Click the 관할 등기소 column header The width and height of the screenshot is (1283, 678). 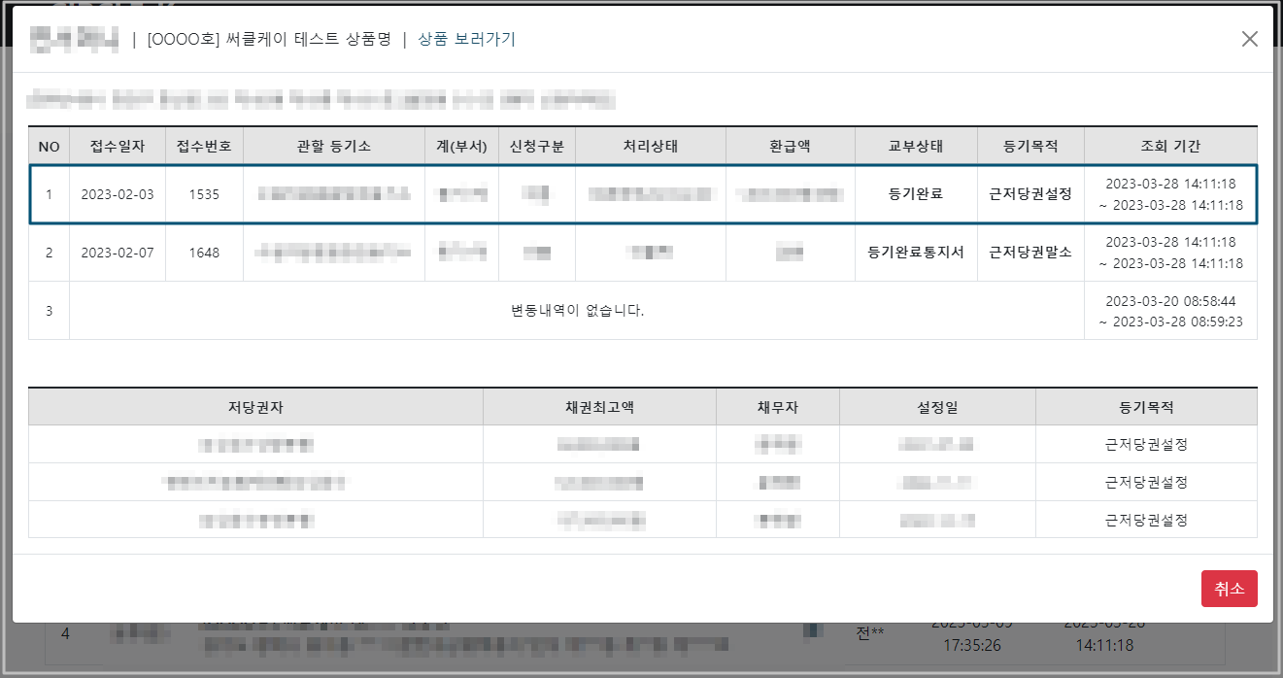tap(333, 147)
